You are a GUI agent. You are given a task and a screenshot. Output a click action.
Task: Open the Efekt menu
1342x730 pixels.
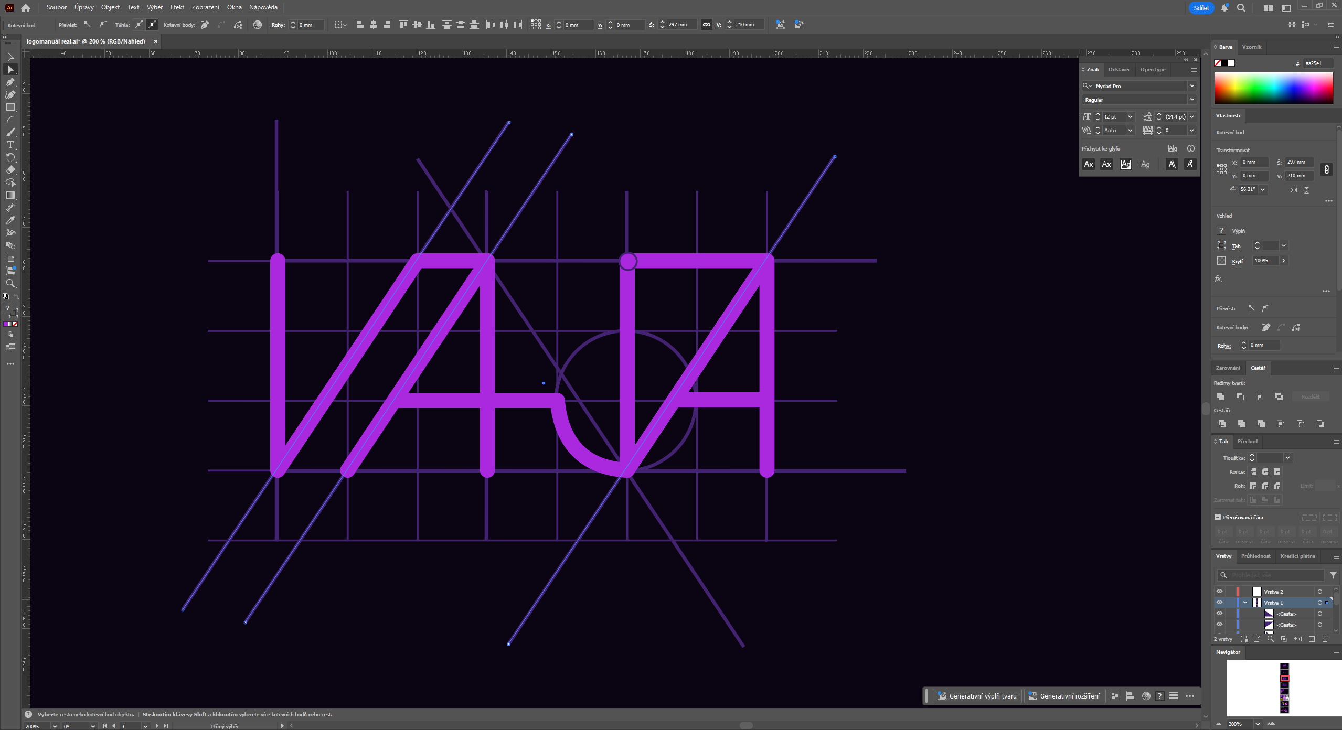(x=177, y=7)
